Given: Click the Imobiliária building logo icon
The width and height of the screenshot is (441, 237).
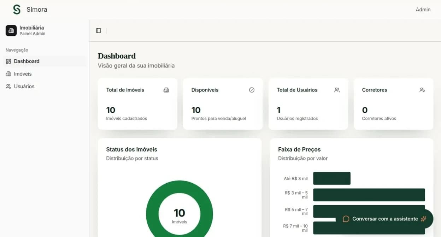Looking at the screenshot, I should (11, 31).
